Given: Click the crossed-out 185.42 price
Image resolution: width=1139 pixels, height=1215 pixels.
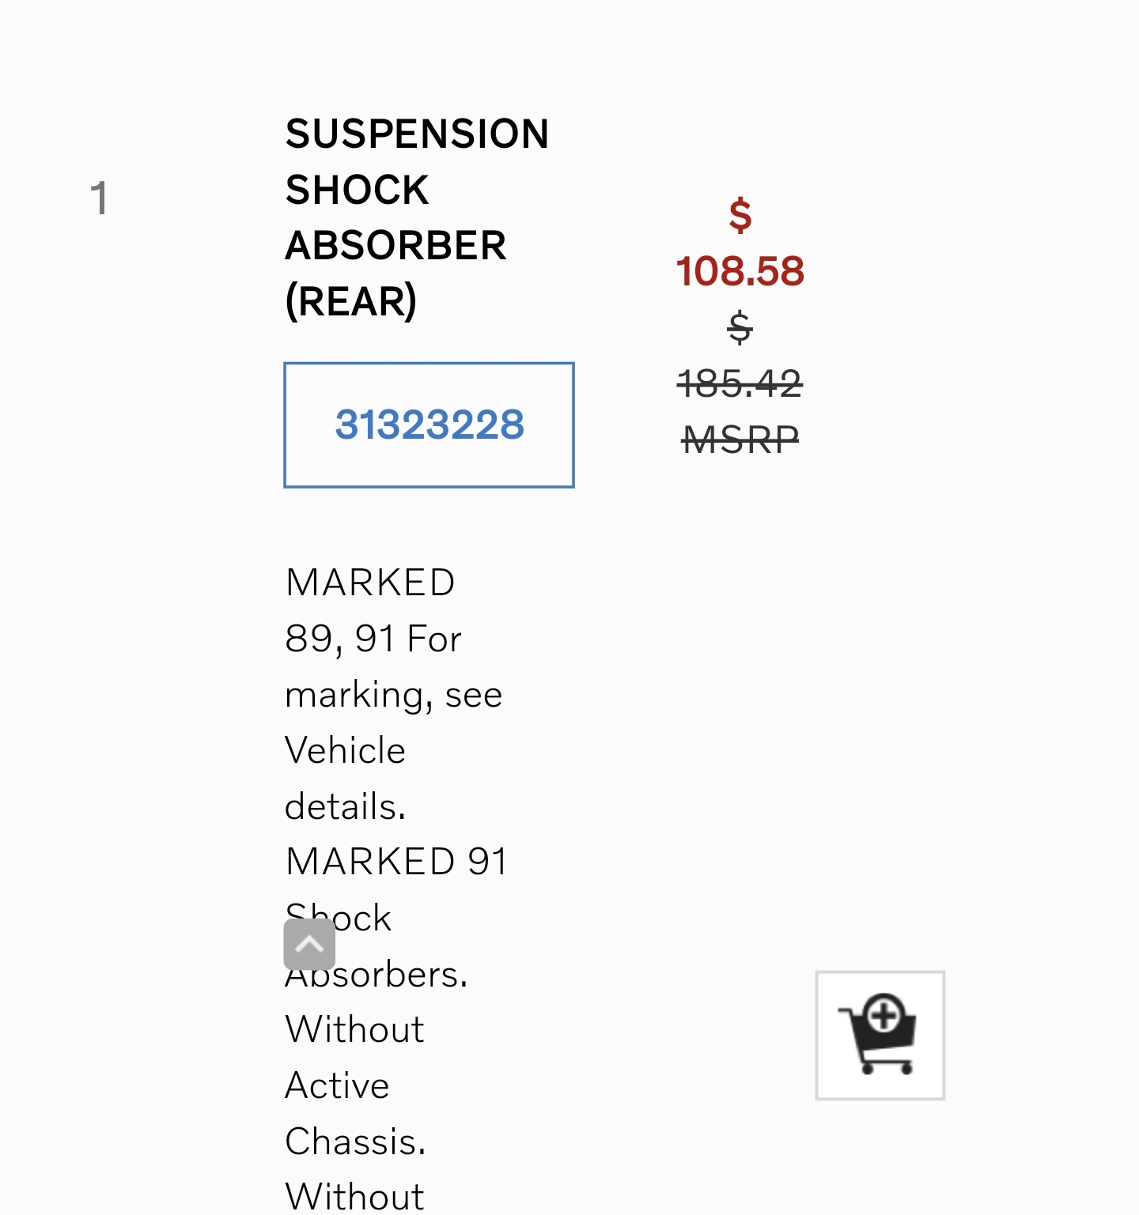Looking at the screenshot, I should pos(740,384).
